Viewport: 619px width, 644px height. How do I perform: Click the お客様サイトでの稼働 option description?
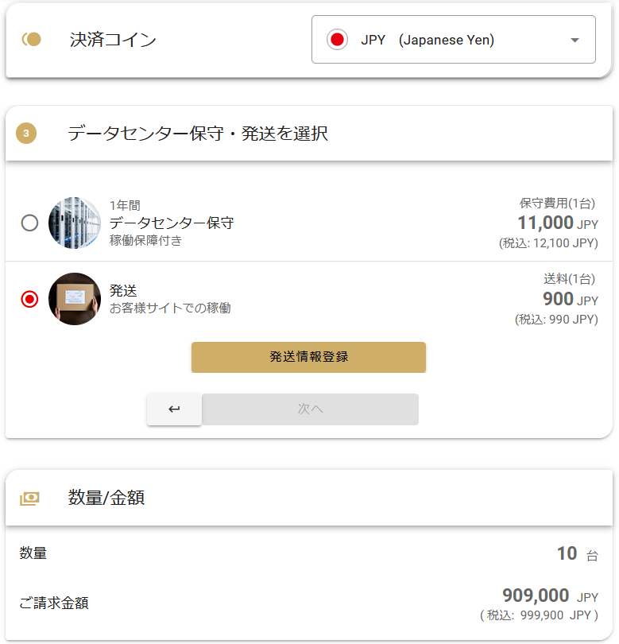(170, 308)
